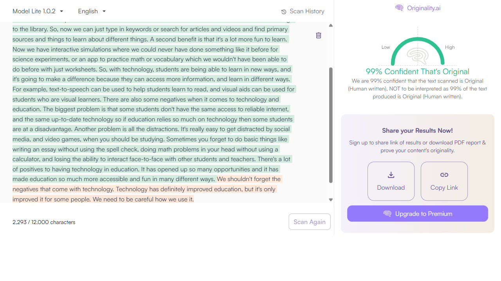Viewport: 501px width, 281px height.
Task: Click brain icon in Upgrade to Premium
Action: tap(387, 213)
